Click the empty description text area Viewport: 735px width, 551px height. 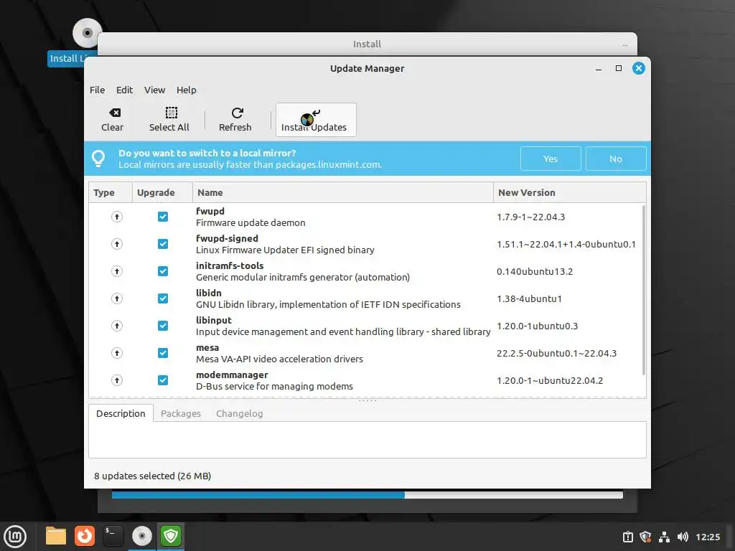367,440
